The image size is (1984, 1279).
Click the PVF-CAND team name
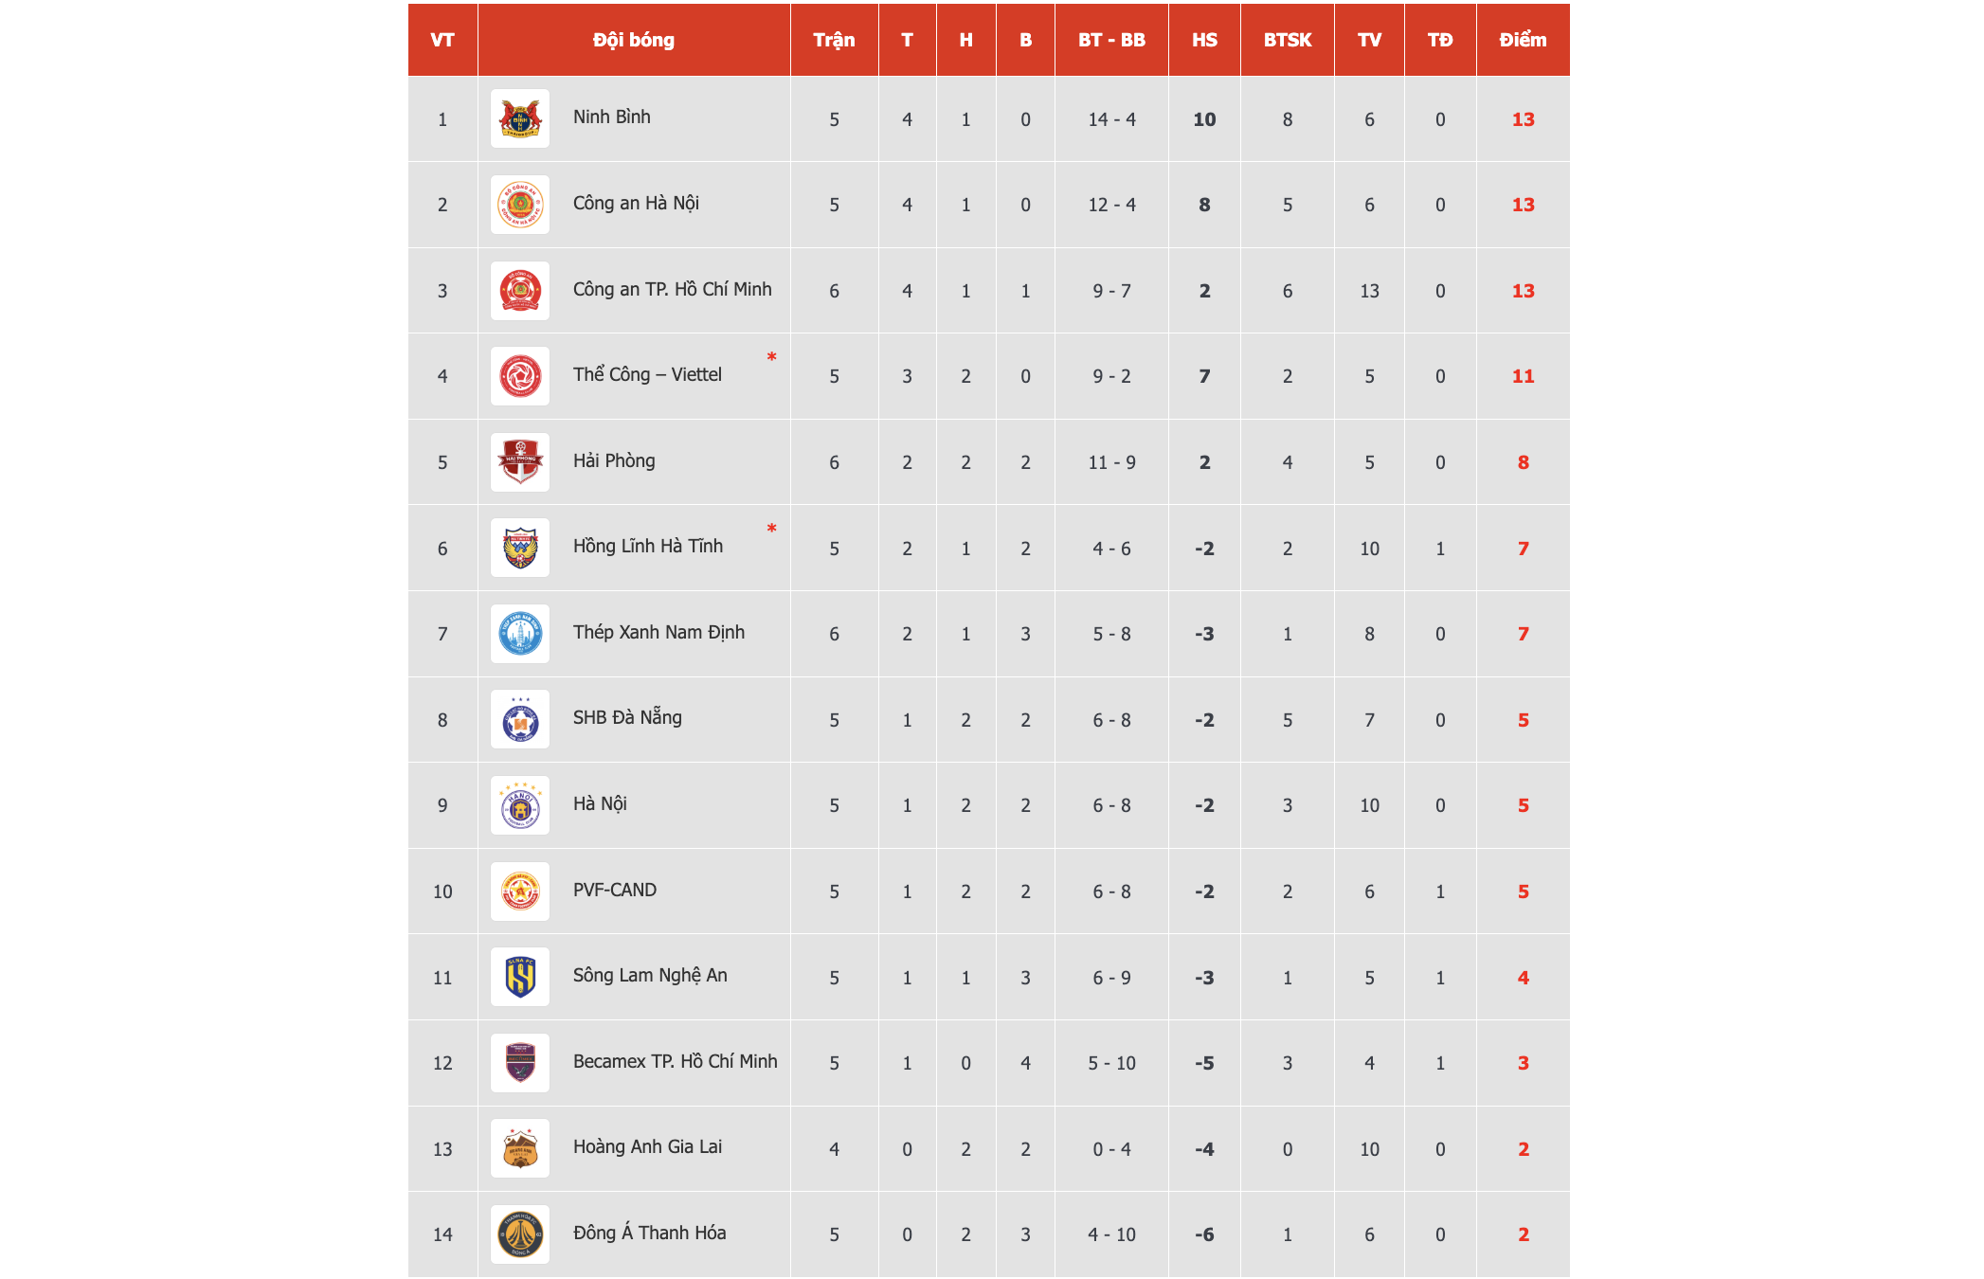click(x=615, y=891)
